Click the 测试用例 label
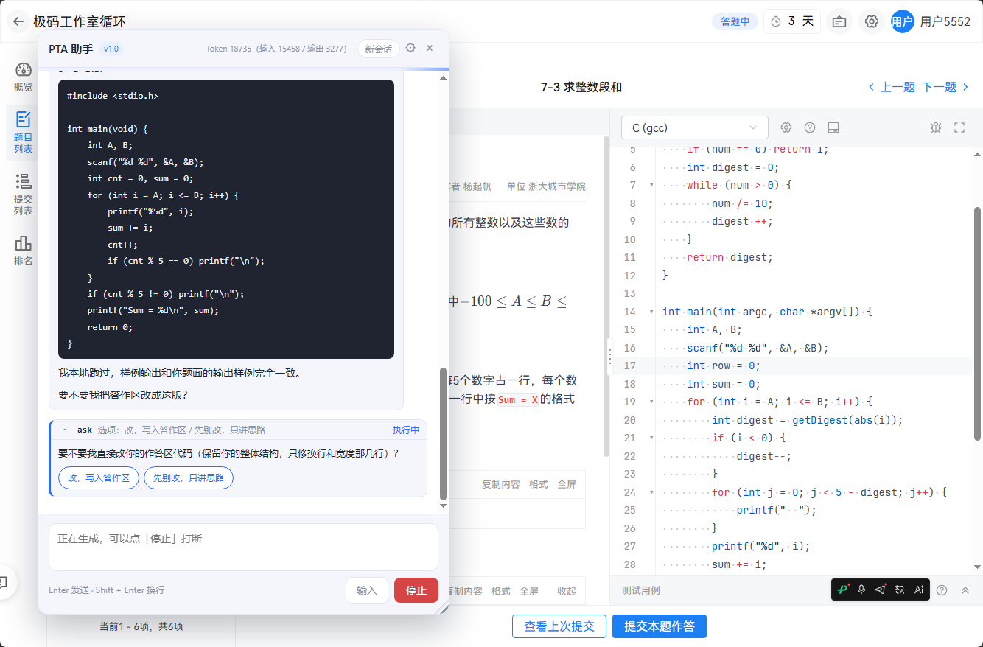This screenshot has height=647, width=983. point(641,590)
